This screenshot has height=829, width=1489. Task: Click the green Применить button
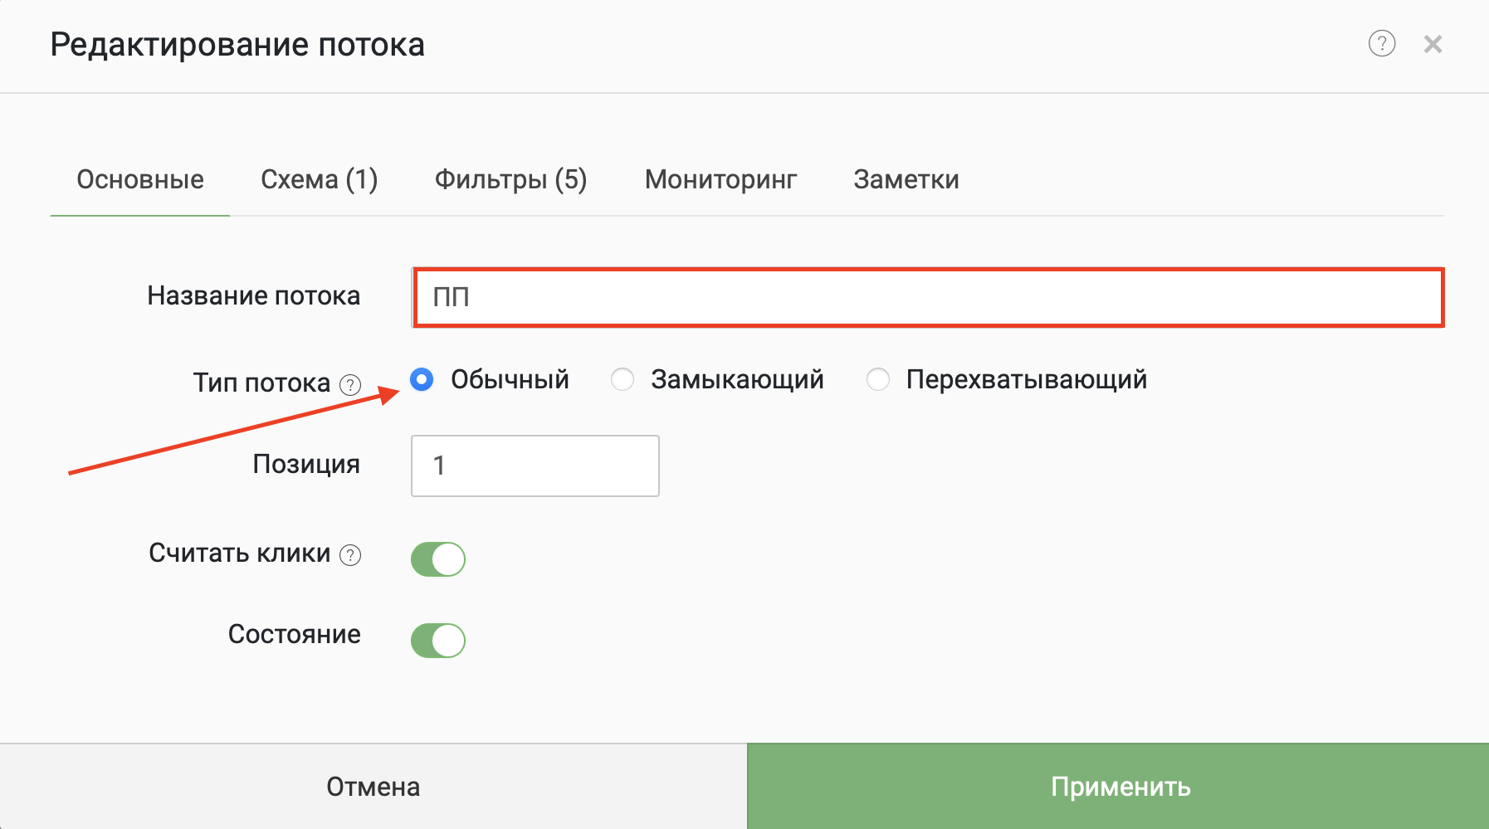pos(1118,787)
